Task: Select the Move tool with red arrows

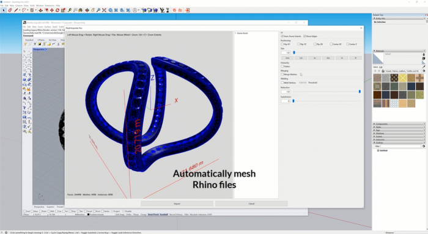Action: pyautogui.click(x=51, y=10)
